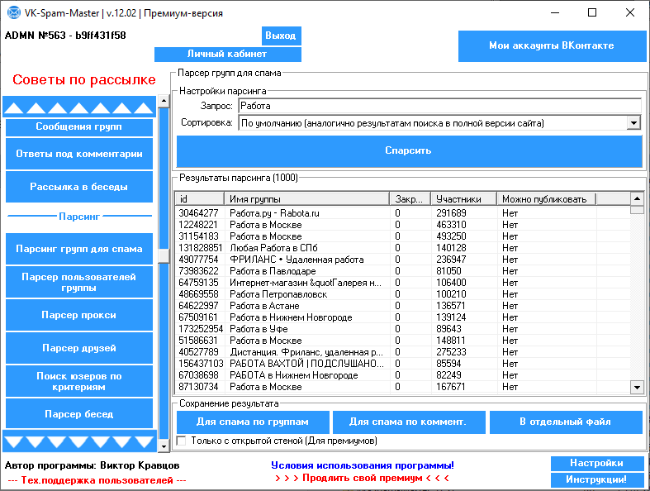The height and width of the screenshot is (491, 650).
Task: Click 'Продлить свой премиум' link
Action: click(362, 478)
